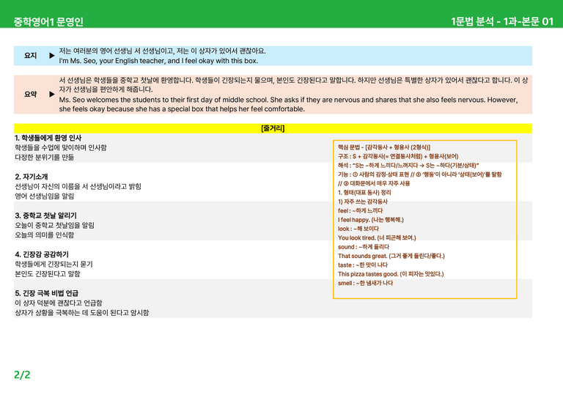Click the line 오늘이 중학교 첫날임을 알림
The height and width of the screenshot is (398, 563).
[54, 225]
